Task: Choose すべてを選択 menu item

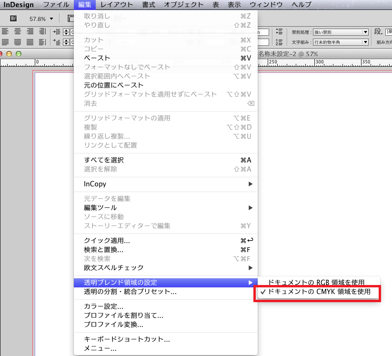Action: 166,160
